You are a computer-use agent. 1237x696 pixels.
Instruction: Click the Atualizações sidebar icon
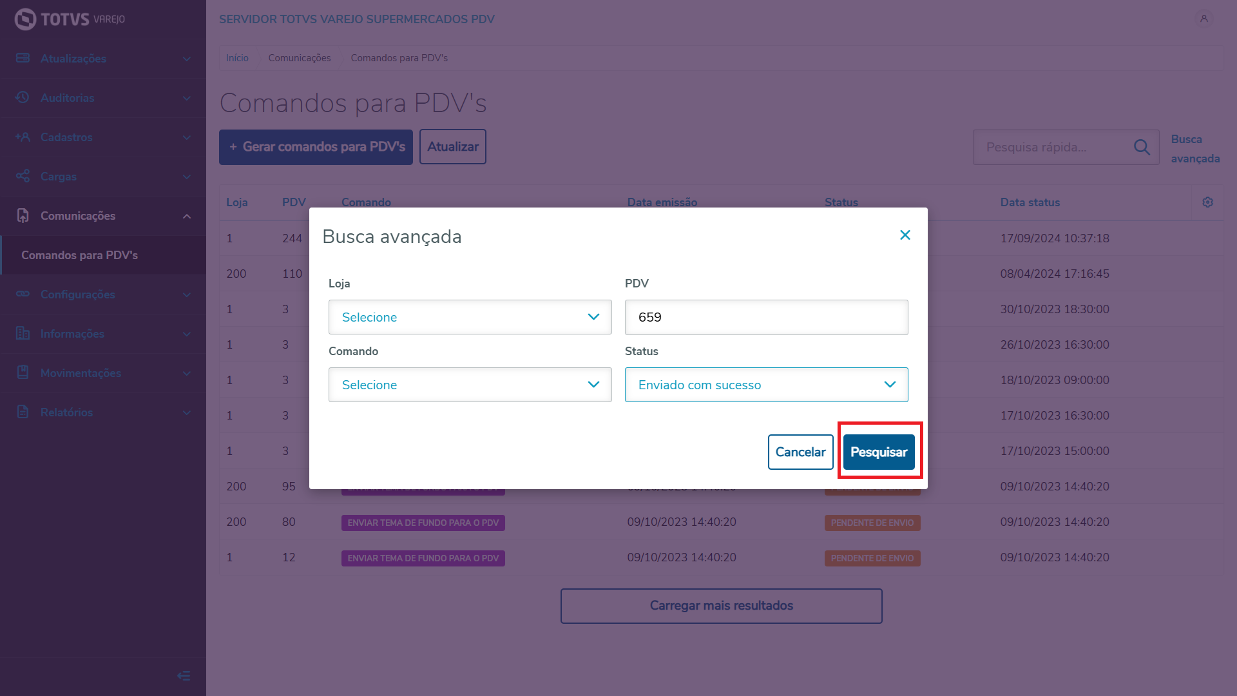click(x=23, y=58)
